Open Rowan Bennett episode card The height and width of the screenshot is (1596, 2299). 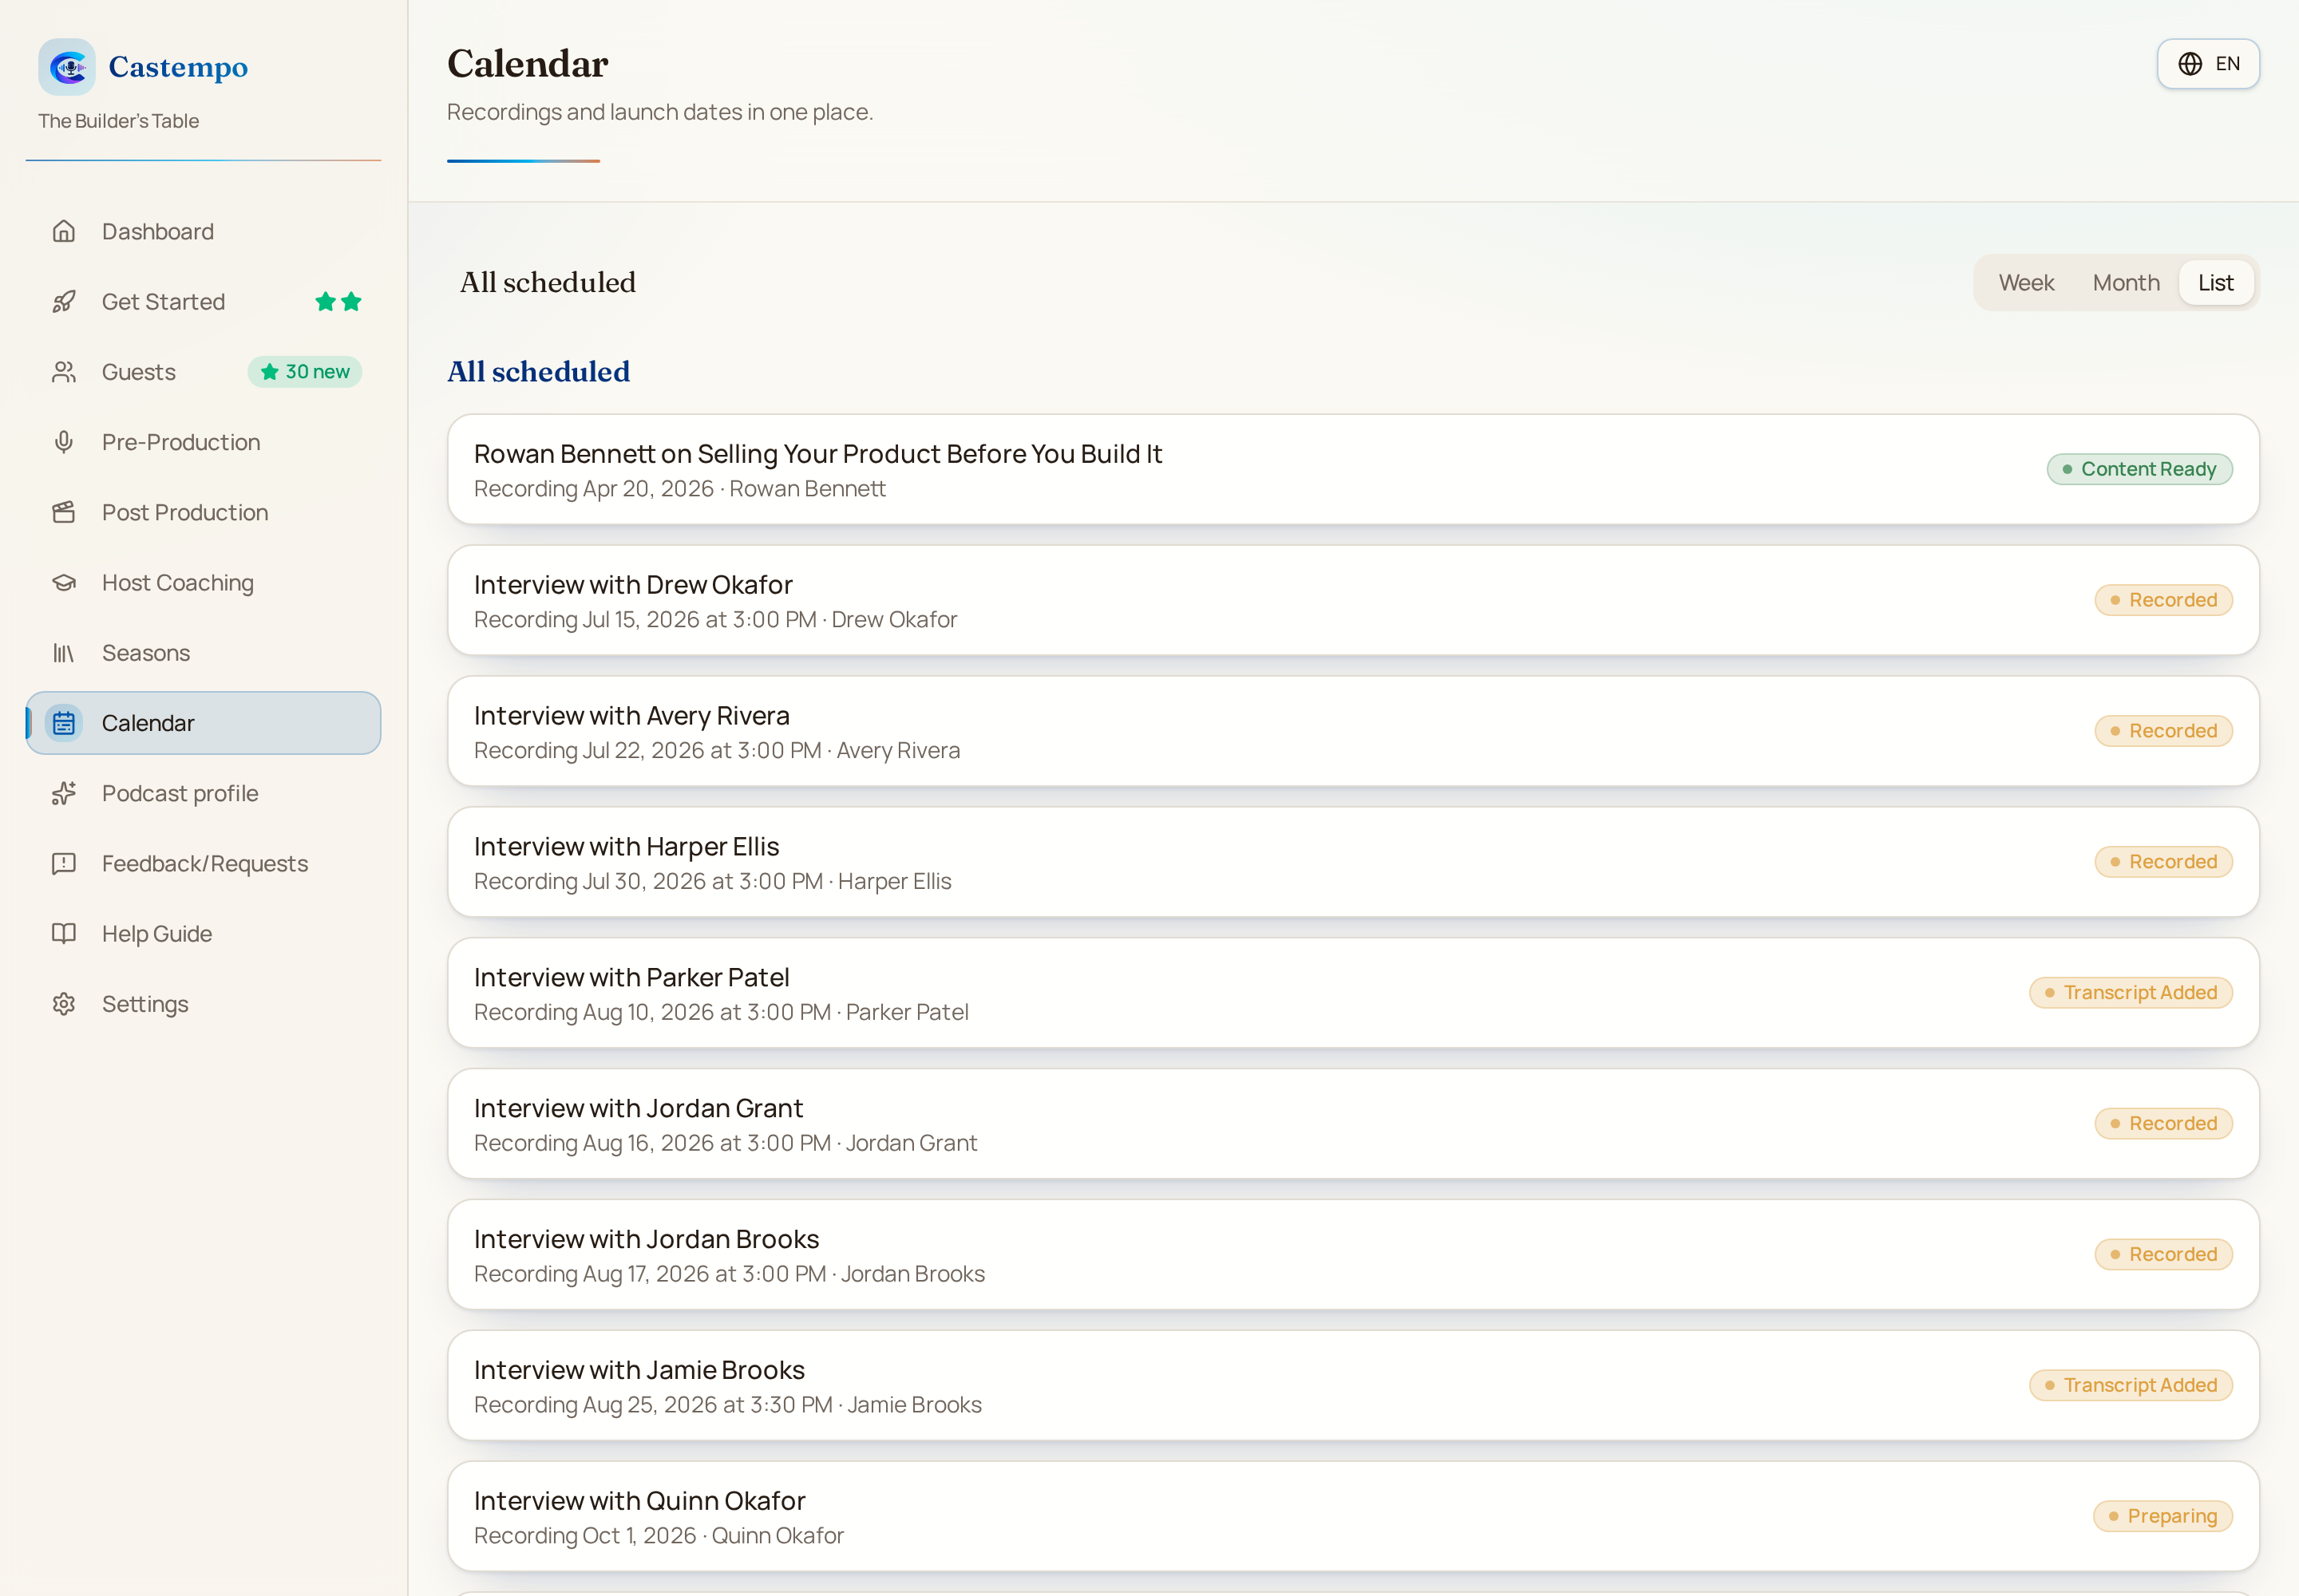click(1352, 469)
